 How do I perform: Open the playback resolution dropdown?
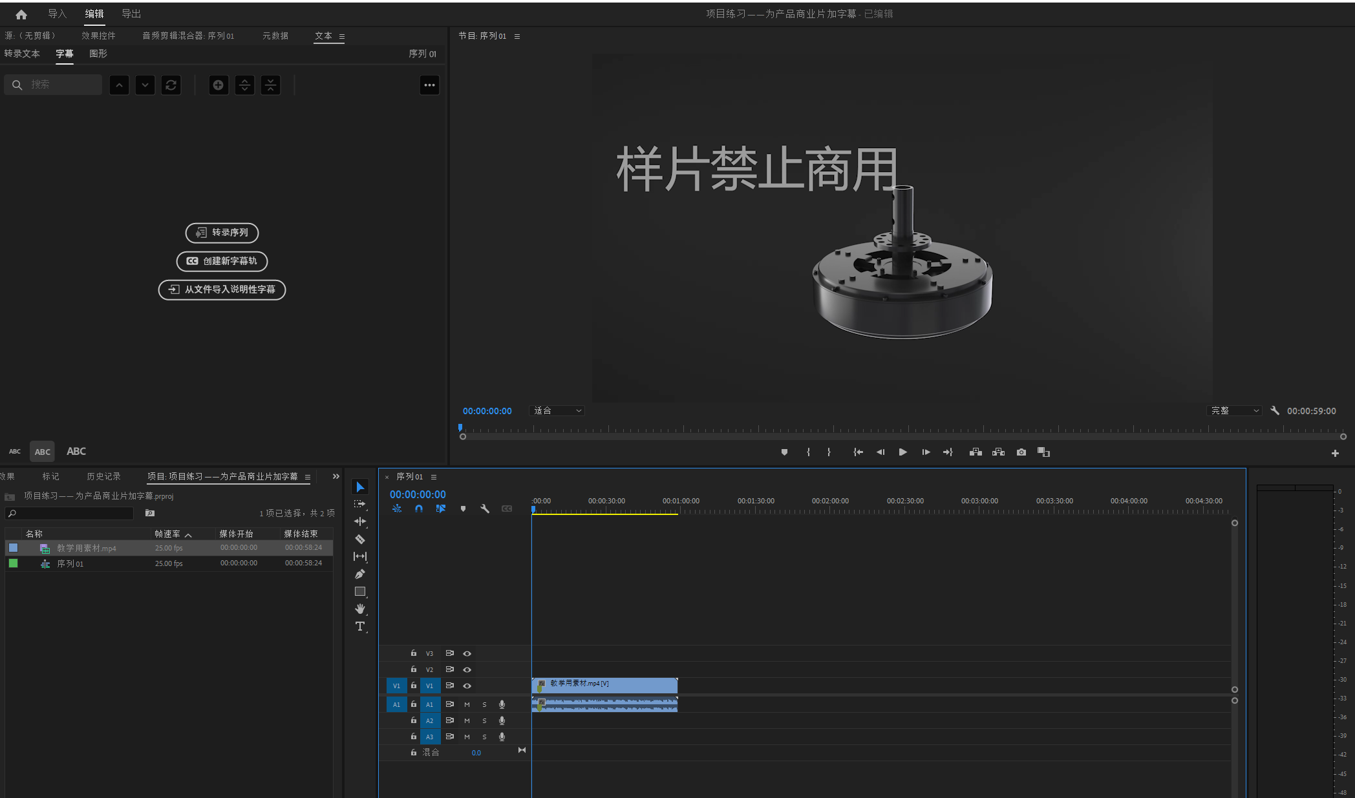[1234, 411]
